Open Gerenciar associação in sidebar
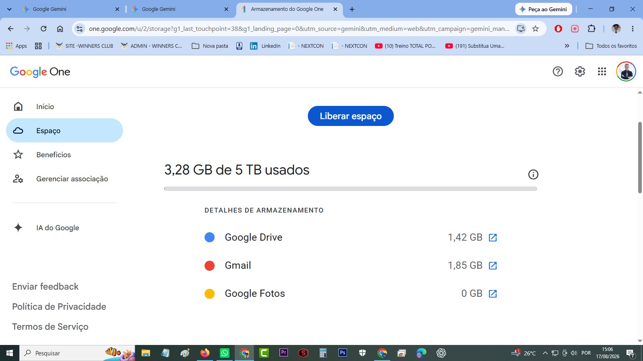The height and width of the screenshot is (361, 643). 64,178
